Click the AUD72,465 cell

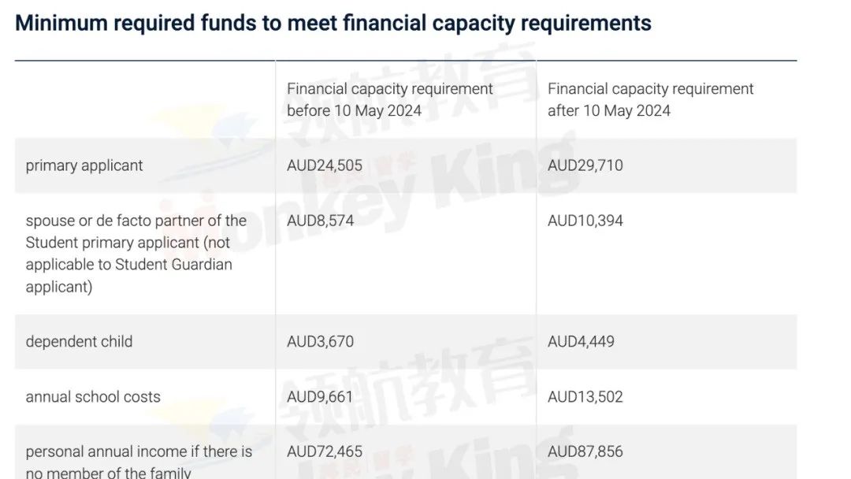(325, 452)
